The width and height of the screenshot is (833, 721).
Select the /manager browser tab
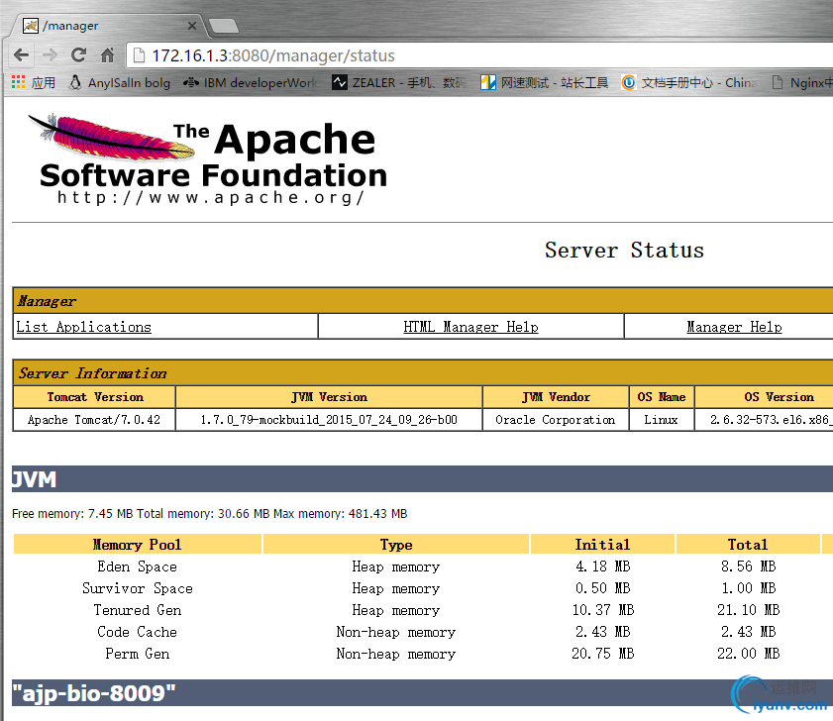point(106,26)
